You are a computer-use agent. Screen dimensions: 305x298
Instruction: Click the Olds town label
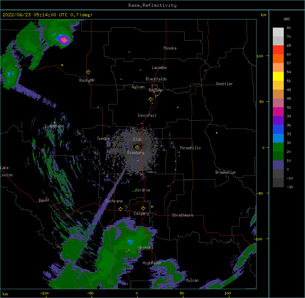click(x=137, y=139)
